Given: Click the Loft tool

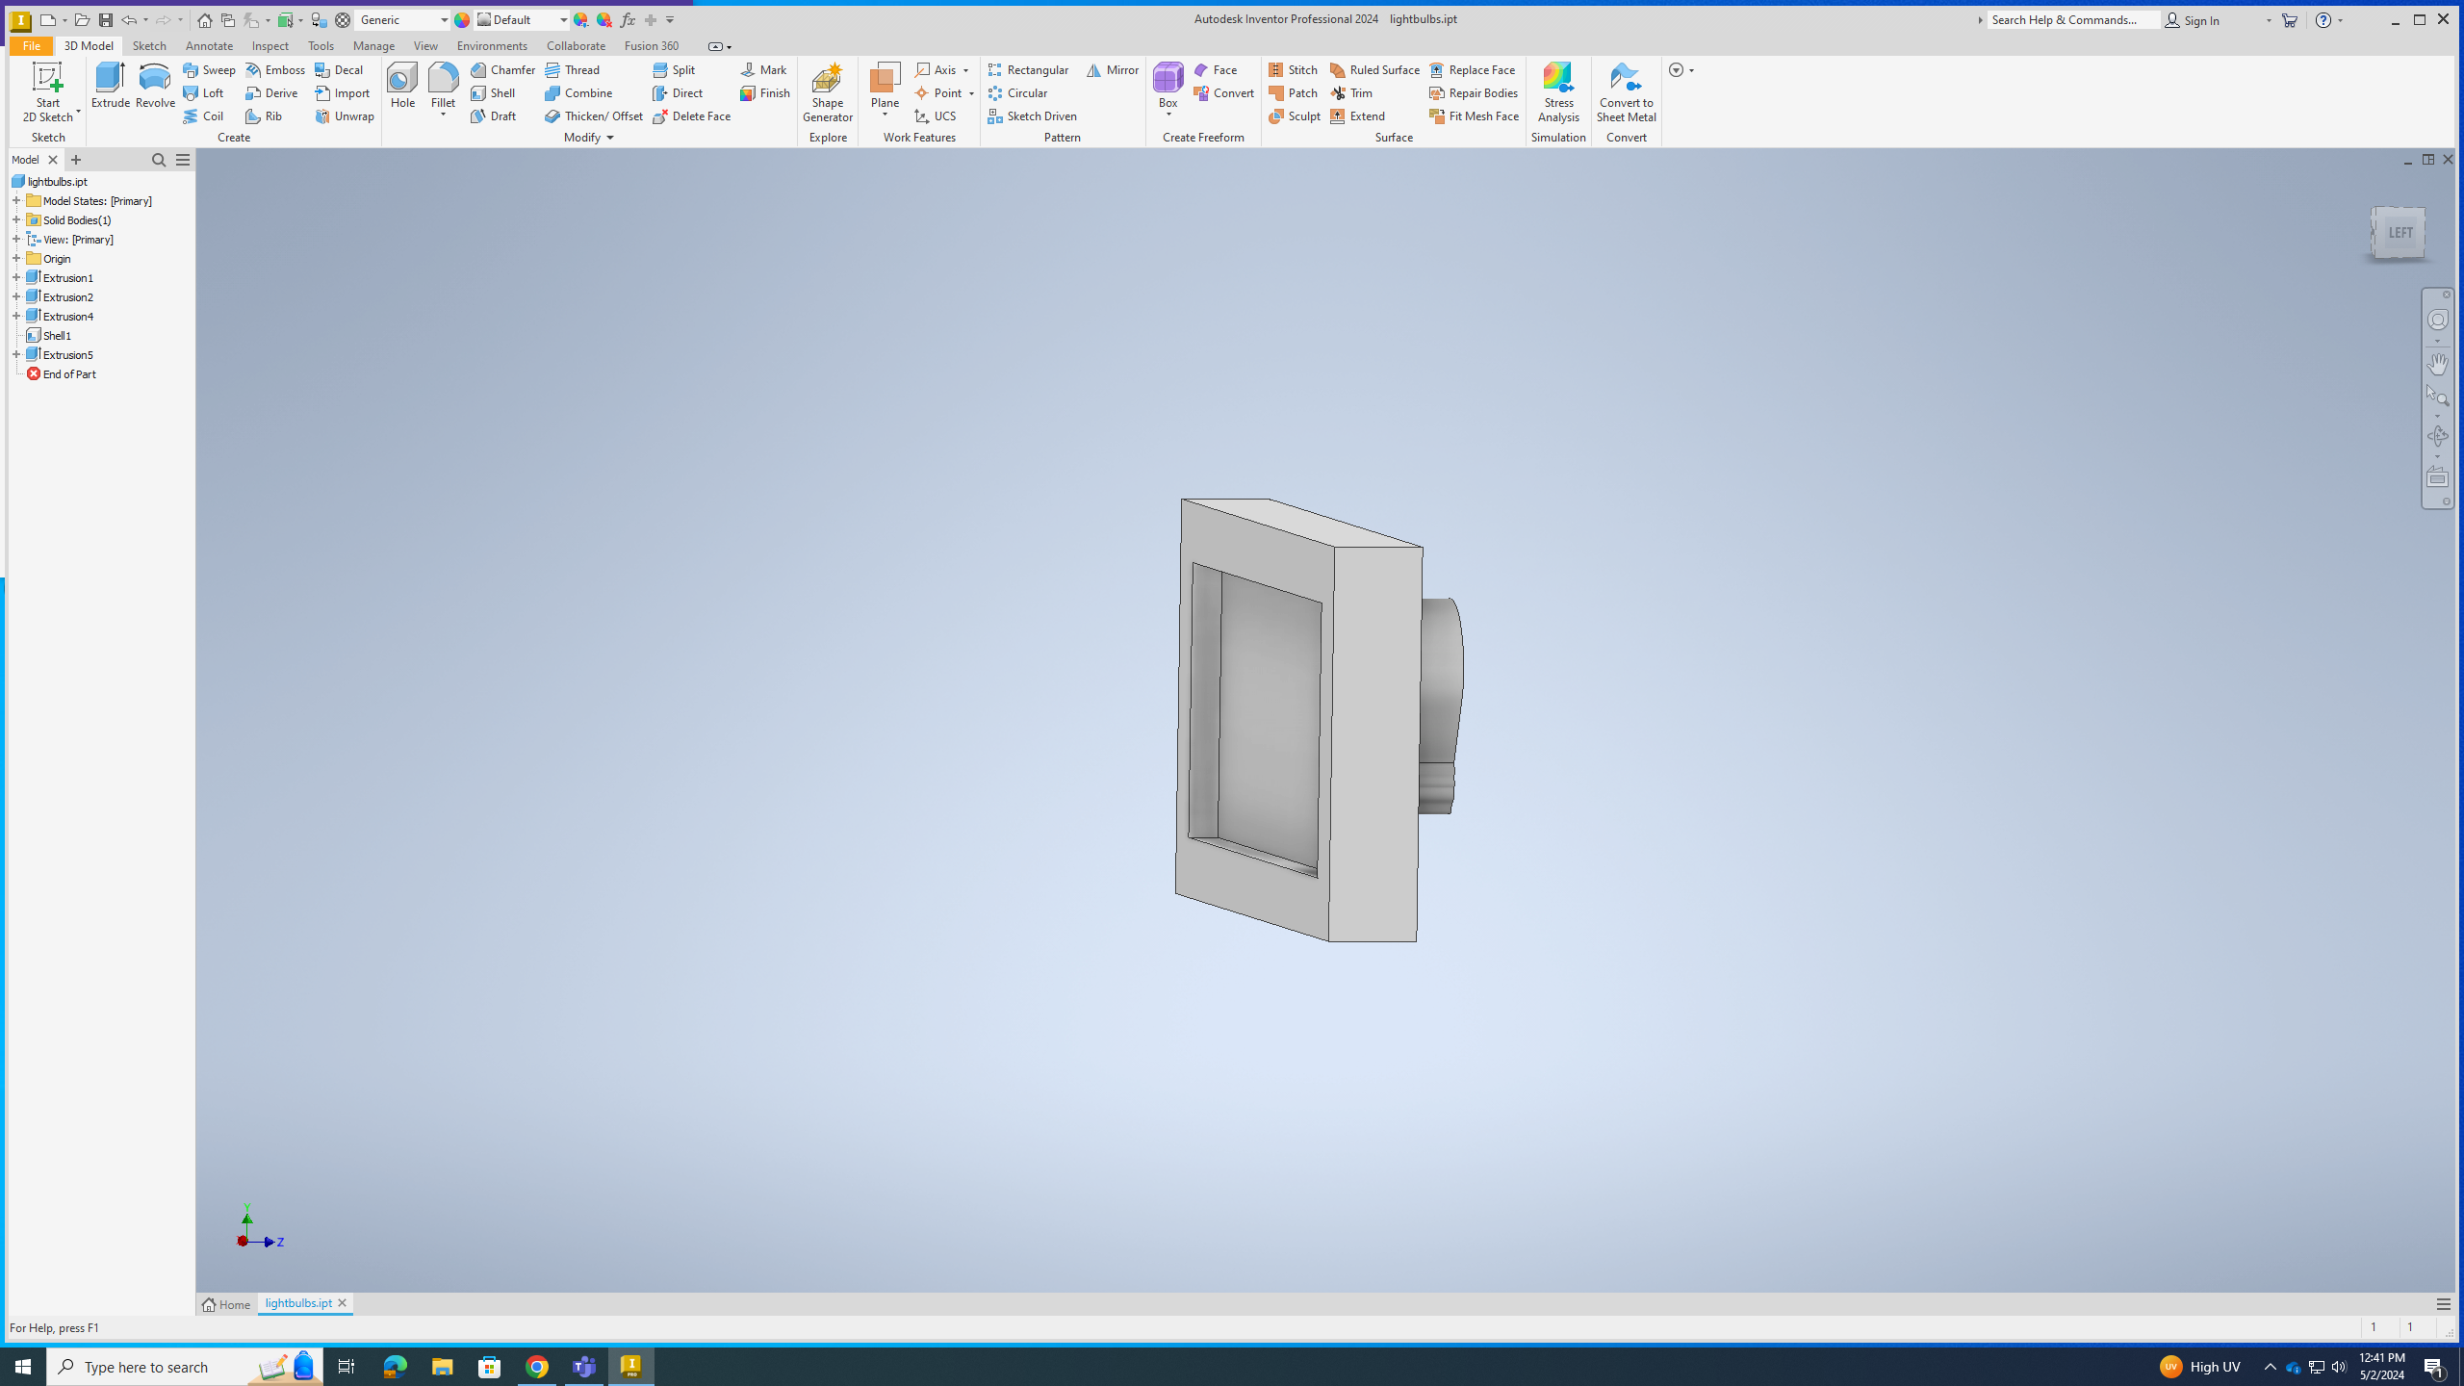Looking at the screenshot, I should click(204, 93).
